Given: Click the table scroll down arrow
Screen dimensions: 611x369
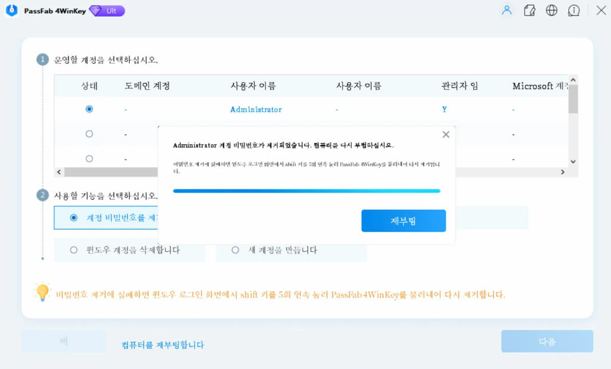Looking at the screenshot, I should (573, 162).
